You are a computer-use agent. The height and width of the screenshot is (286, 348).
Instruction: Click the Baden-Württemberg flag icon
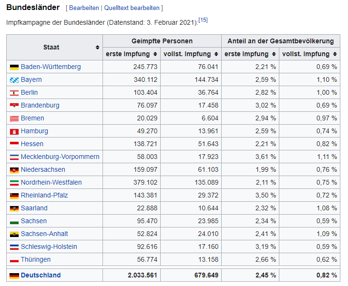coord(14,67)
